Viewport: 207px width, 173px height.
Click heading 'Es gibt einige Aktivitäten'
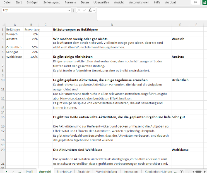73,57
